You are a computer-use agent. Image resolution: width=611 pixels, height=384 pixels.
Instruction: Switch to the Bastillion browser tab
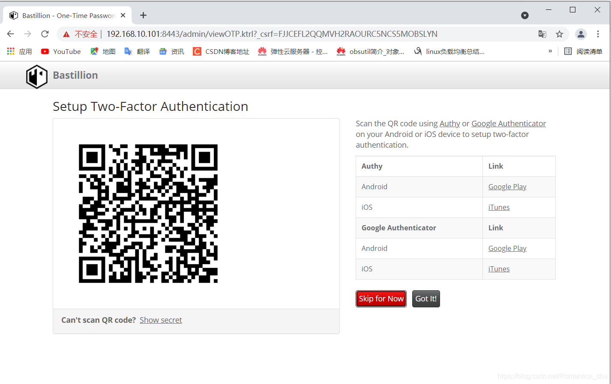click(x=64, y=15)
